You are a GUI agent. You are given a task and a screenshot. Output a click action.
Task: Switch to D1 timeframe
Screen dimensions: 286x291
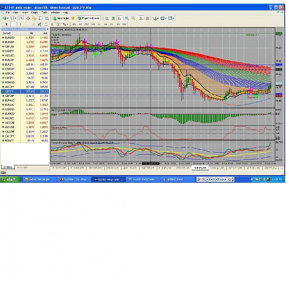pyautogui.click(x=112, y=24)
